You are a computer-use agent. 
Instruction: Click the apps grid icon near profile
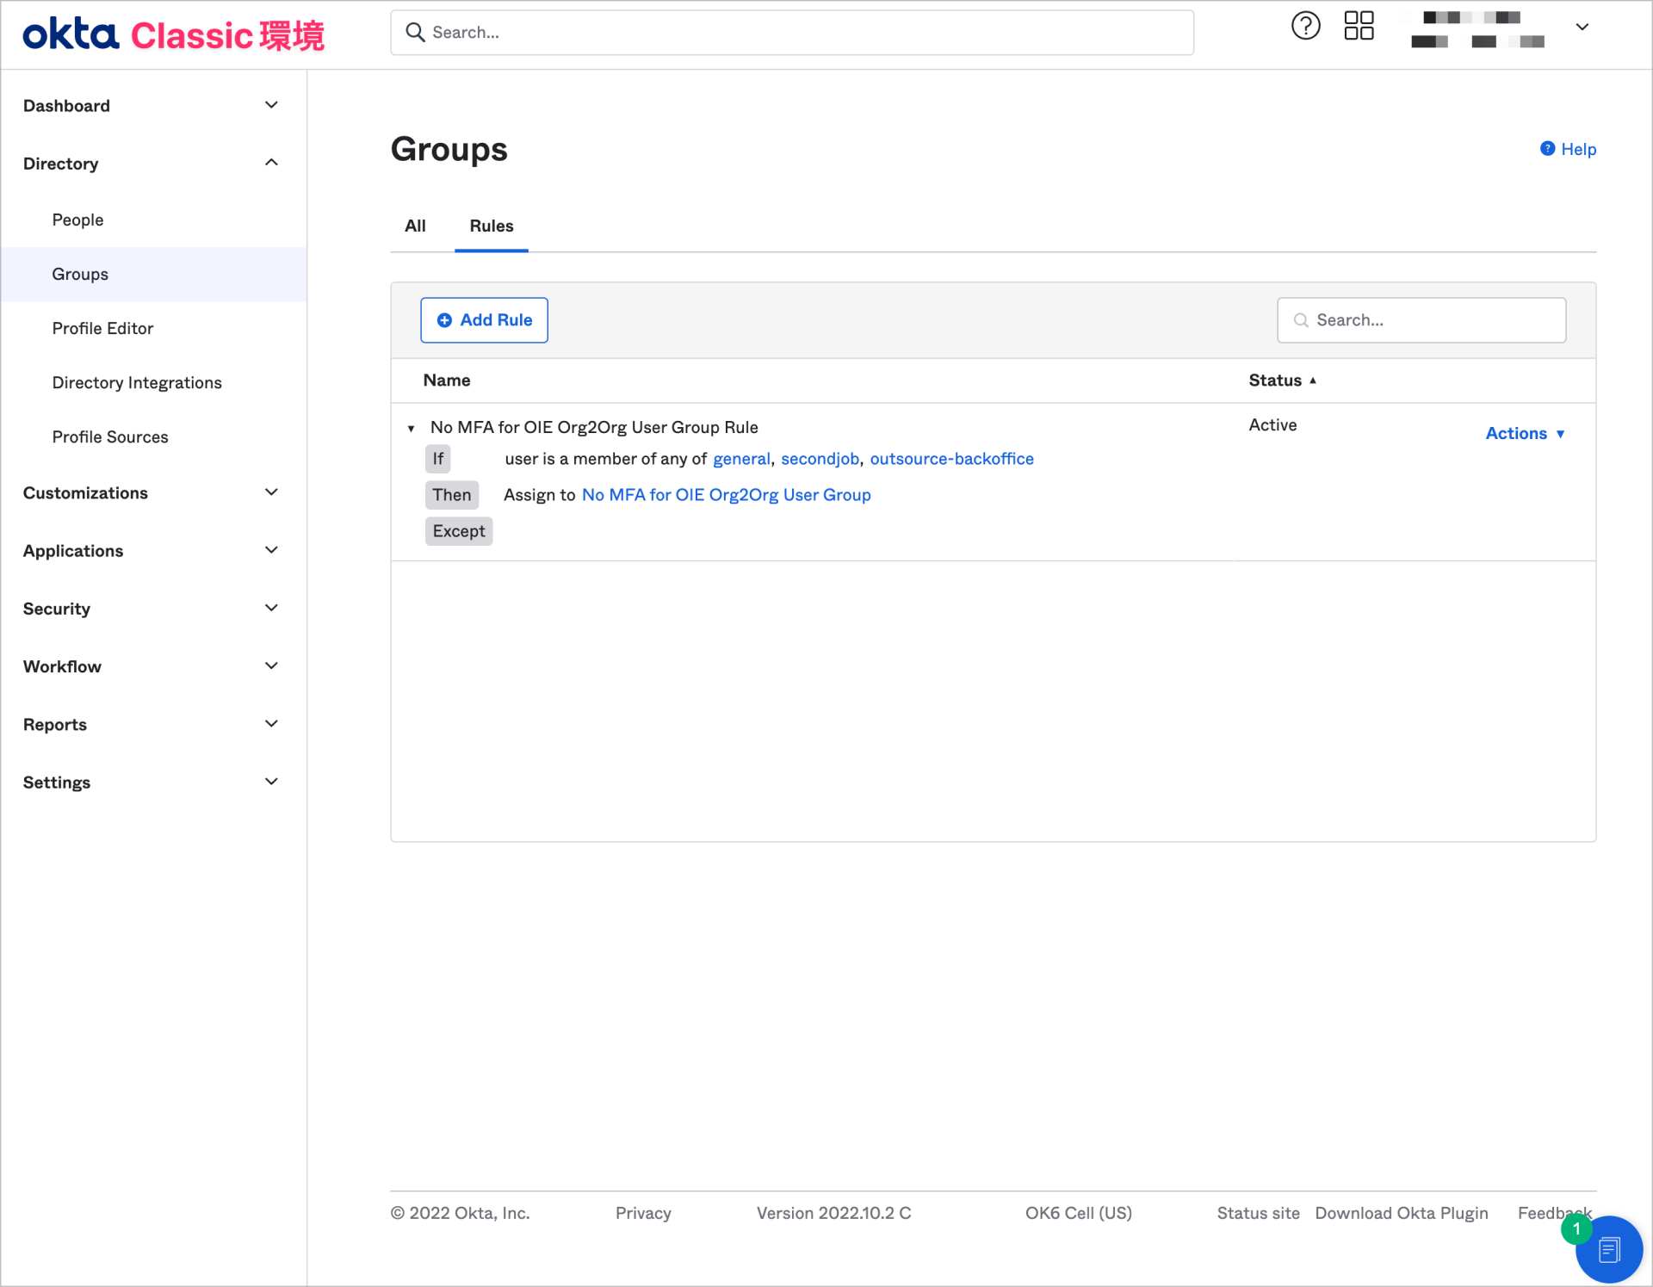(x=1359, y=27)
